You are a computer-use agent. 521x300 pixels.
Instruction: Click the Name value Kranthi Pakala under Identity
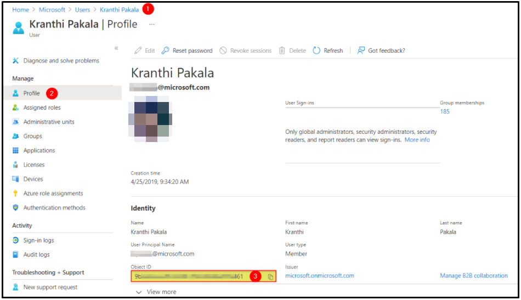(149, 232)
